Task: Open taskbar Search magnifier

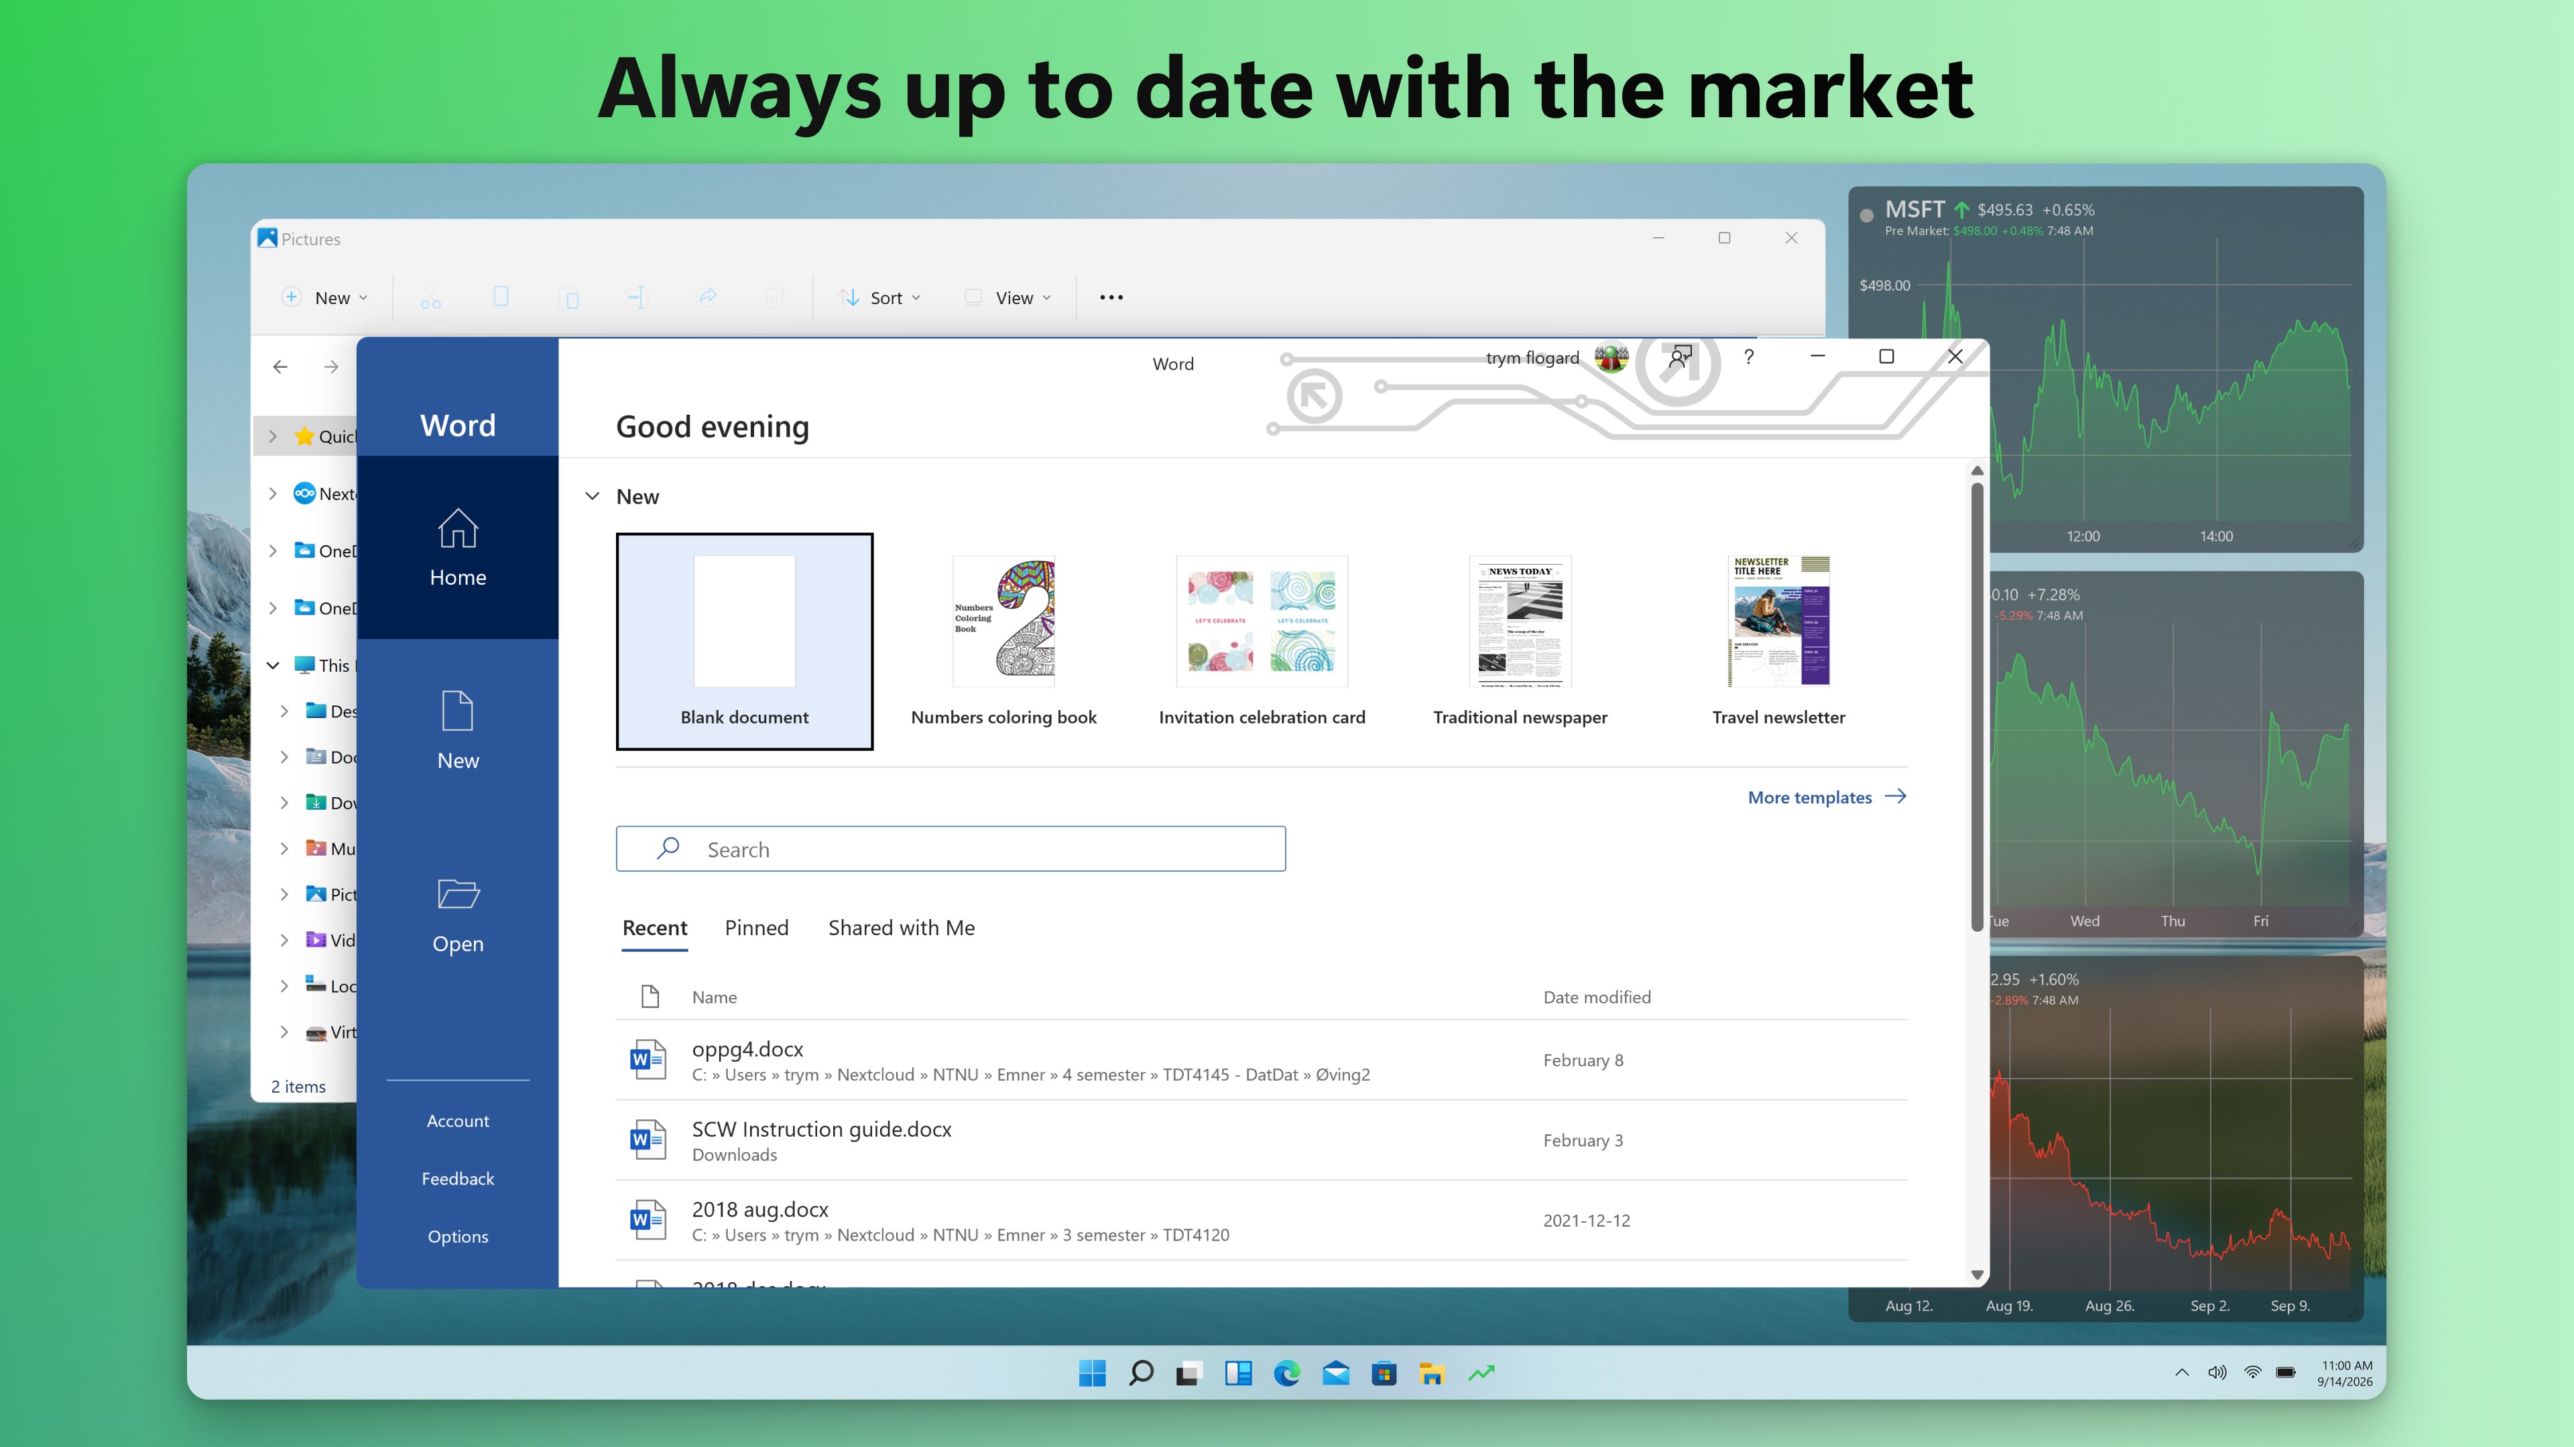Action: 1140,1373
